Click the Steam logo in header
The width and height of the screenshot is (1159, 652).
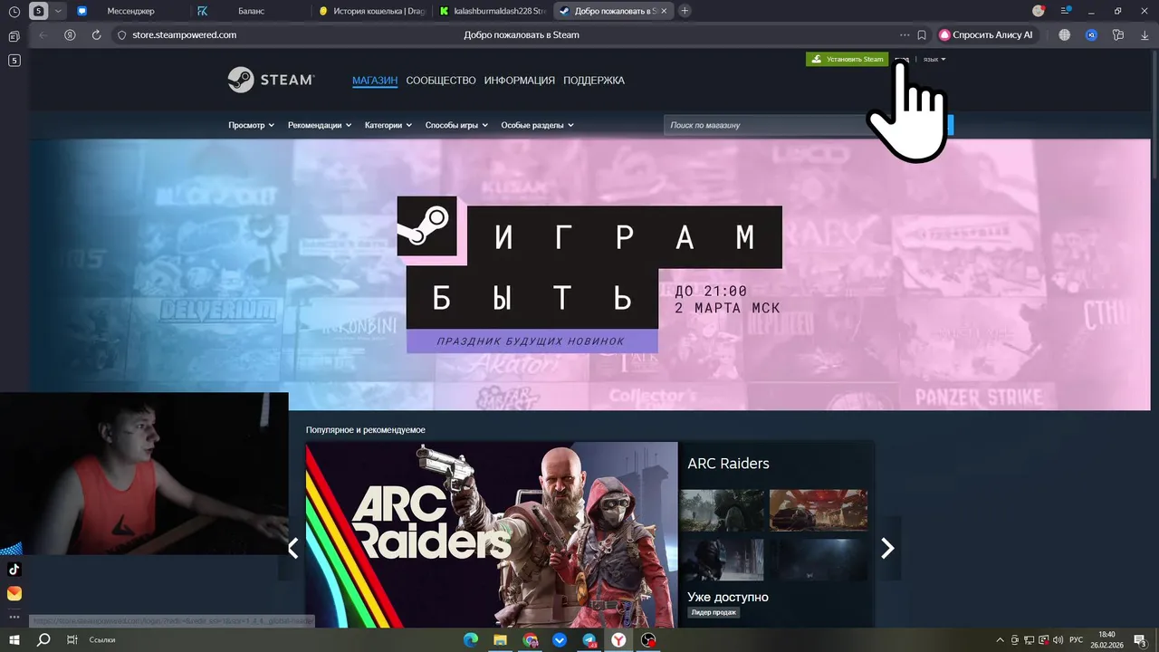point(271,80)
